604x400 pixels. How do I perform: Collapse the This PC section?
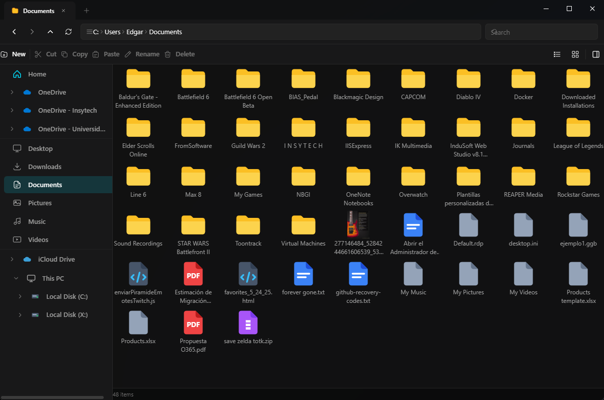16,278
